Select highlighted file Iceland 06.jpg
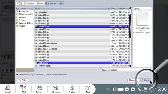168x94 pixels. pyautogui.click(x=82, y=26)
